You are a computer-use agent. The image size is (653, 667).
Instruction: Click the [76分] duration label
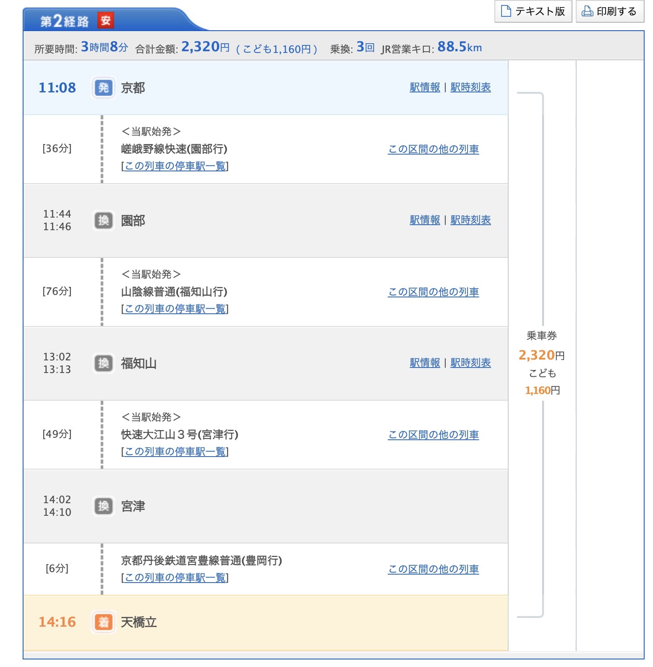[x=57, y=291]
